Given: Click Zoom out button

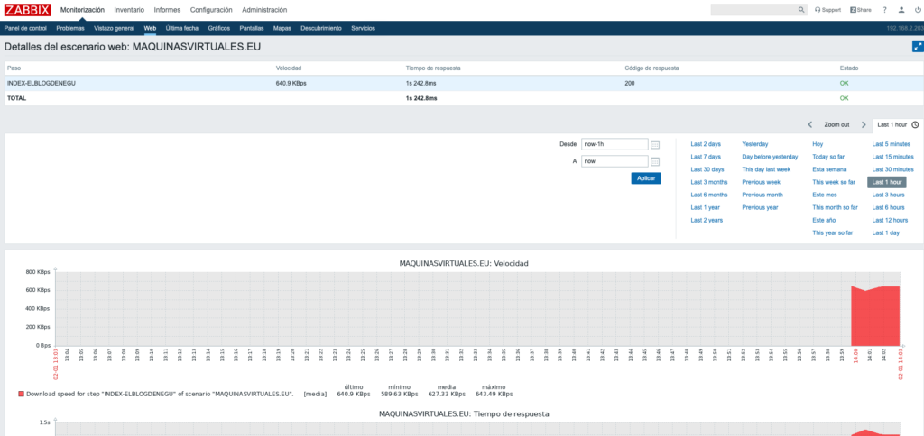Looking at the screenshot, I should click(x=836, y=124).
